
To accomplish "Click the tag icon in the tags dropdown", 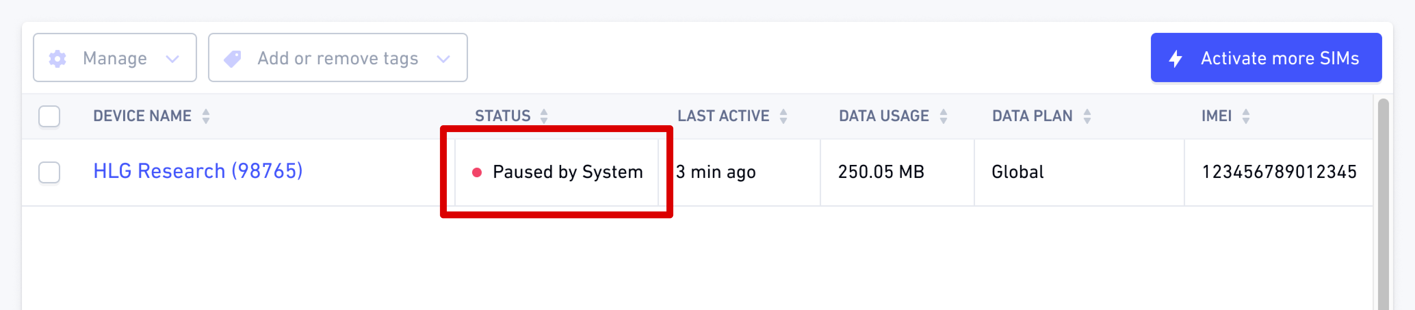I will point(232,58).
